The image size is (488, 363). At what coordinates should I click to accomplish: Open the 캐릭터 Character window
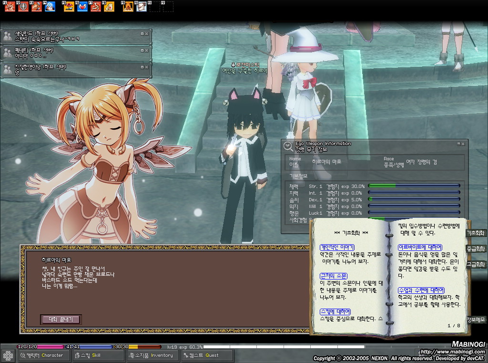(43, 355)
